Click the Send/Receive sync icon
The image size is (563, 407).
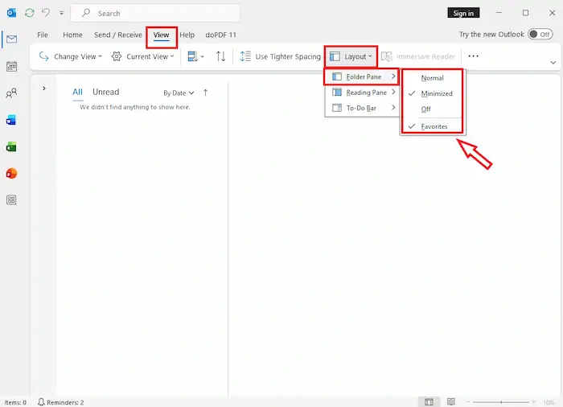tap(30, 14)
